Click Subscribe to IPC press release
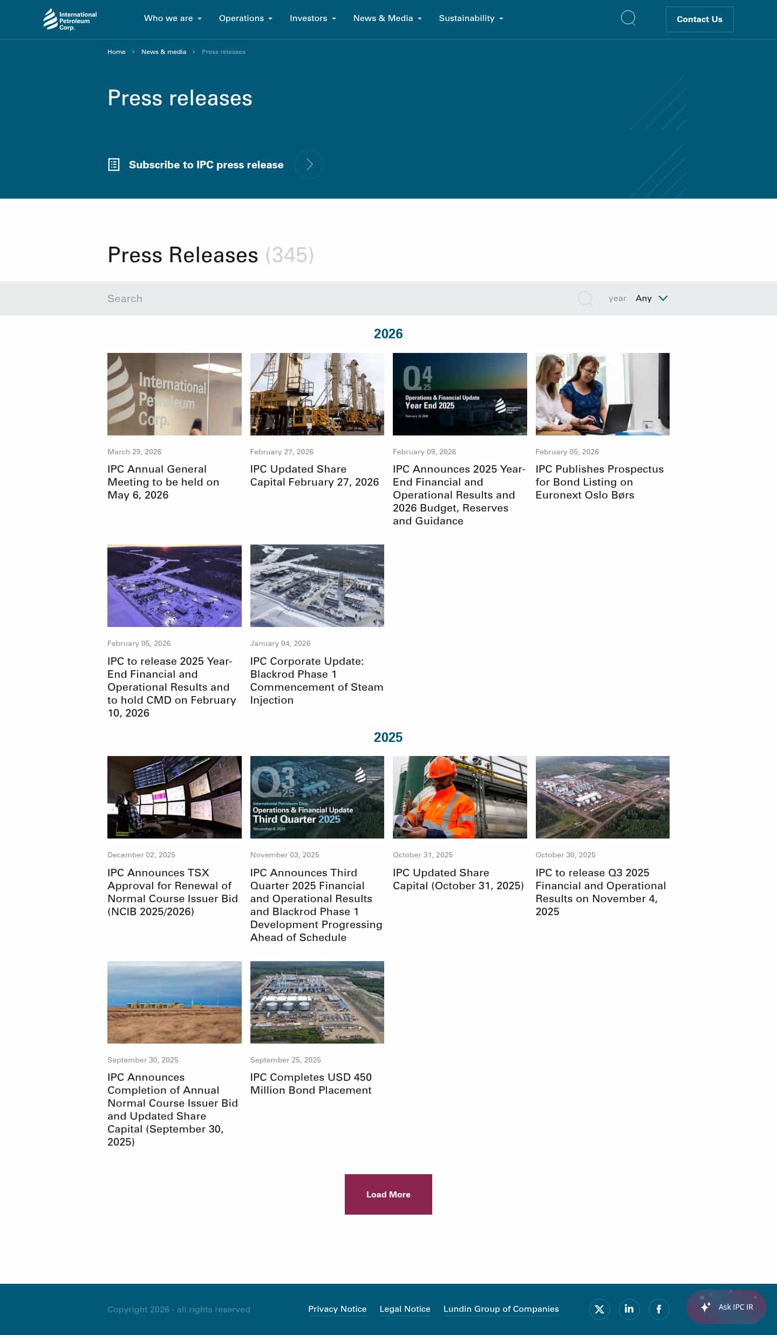The width and height of the screenshot is (777, 1335). point(206,165)
